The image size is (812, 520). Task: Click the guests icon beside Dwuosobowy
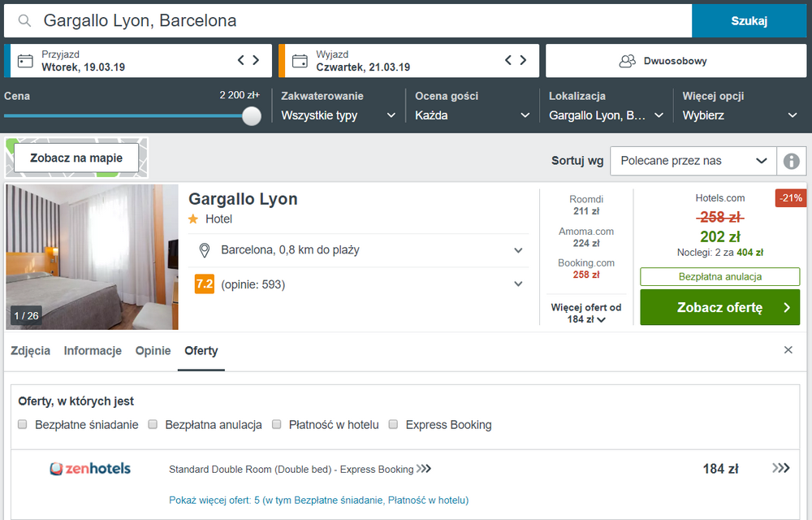click(627, 61)
